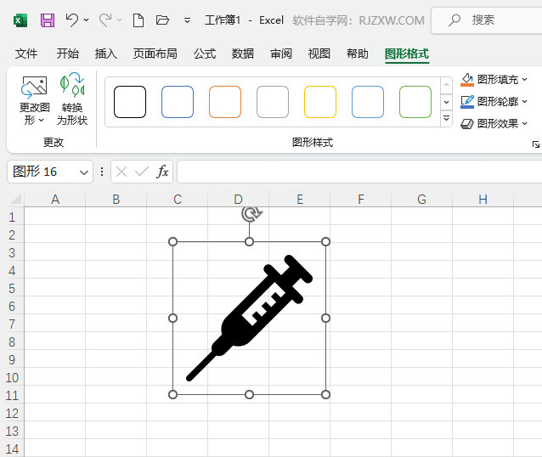Open the 图形样式 dialog launcher
This screenshot has width=542, height=457.
tap(536, 144)
